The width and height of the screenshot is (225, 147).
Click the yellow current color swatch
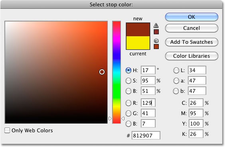click(x=138, y=43)
